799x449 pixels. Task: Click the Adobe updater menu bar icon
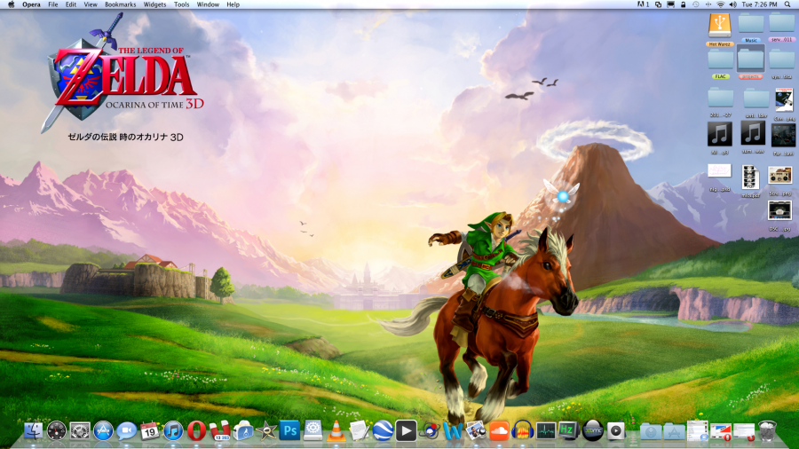(644, 4)
